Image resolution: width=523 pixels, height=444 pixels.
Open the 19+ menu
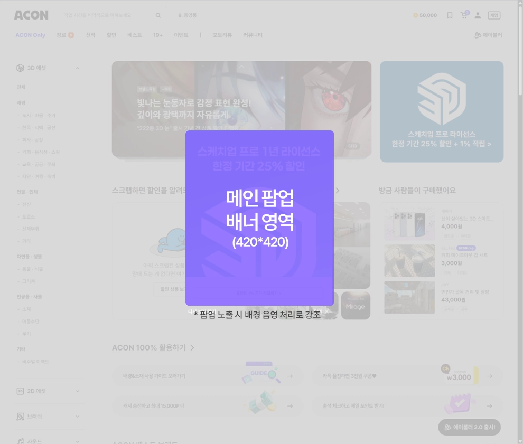pos(158,35)
